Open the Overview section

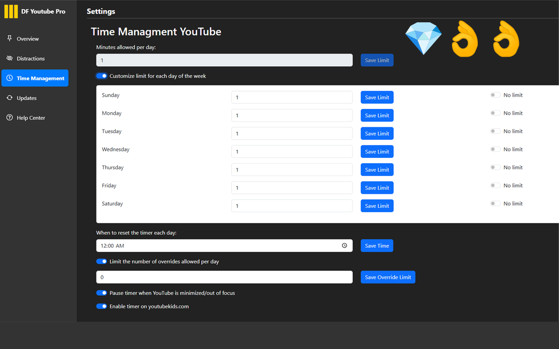pos(35,39)
